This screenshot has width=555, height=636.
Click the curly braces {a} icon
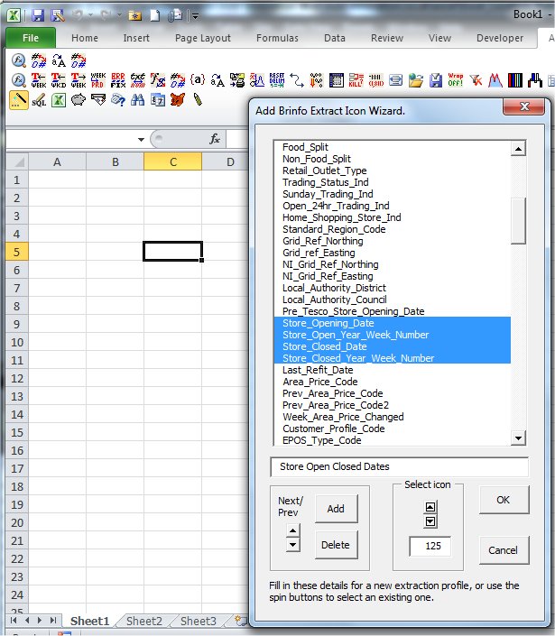click(197, 80)
